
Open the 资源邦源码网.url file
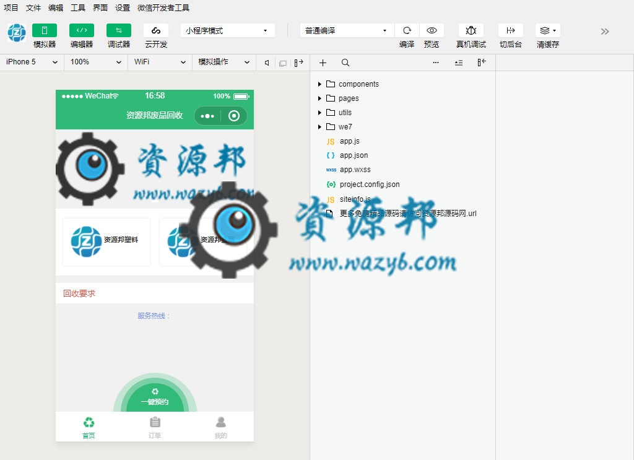click(408, 214)
